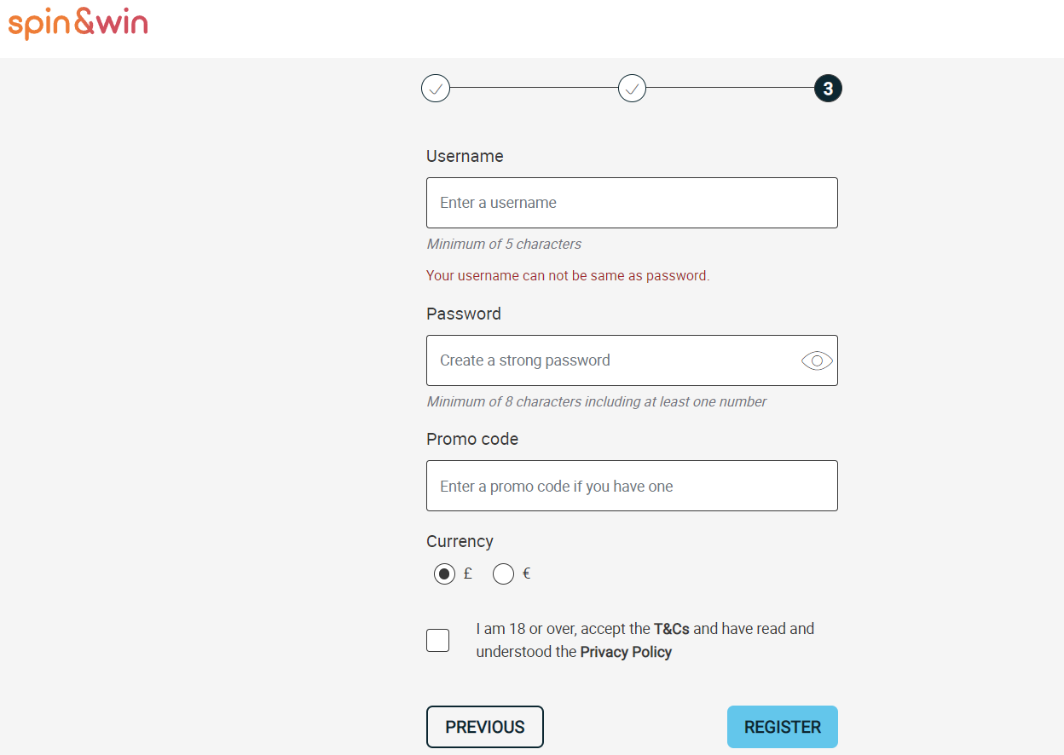Open the Privacy Policy link

click(626, 652)
